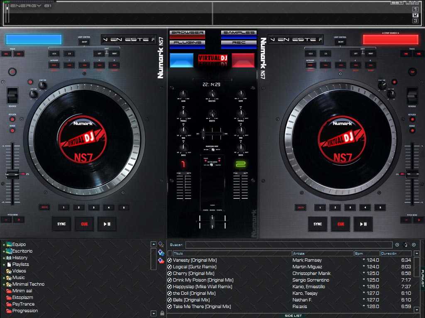
Task: Click left deck hot cue 3 button
Action: pos(94,207)
